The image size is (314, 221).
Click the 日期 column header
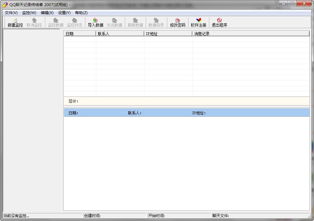pyautogui.click(x=80, y=33)
